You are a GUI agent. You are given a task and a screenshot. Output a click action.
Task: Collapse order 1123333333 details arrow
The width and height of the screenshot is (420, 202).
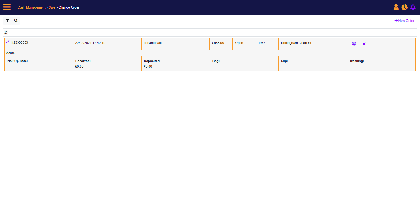(8, 42)
